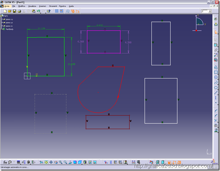Viewport: 220px width, 171px height.
Task: Click the compass in the top-right
Action: coord(199,23)
